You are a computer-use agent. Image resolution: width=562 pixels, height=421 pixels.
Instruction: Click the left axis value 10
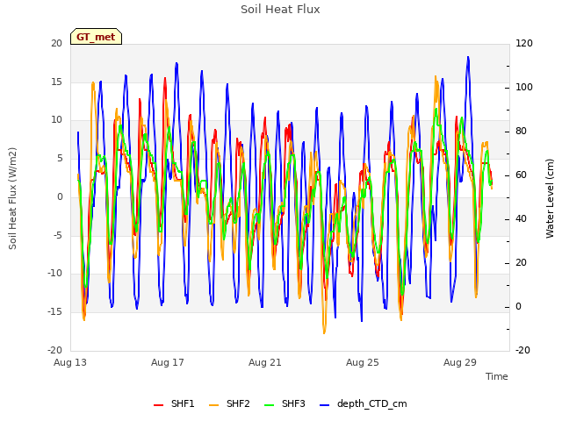[x=56, y=120]
